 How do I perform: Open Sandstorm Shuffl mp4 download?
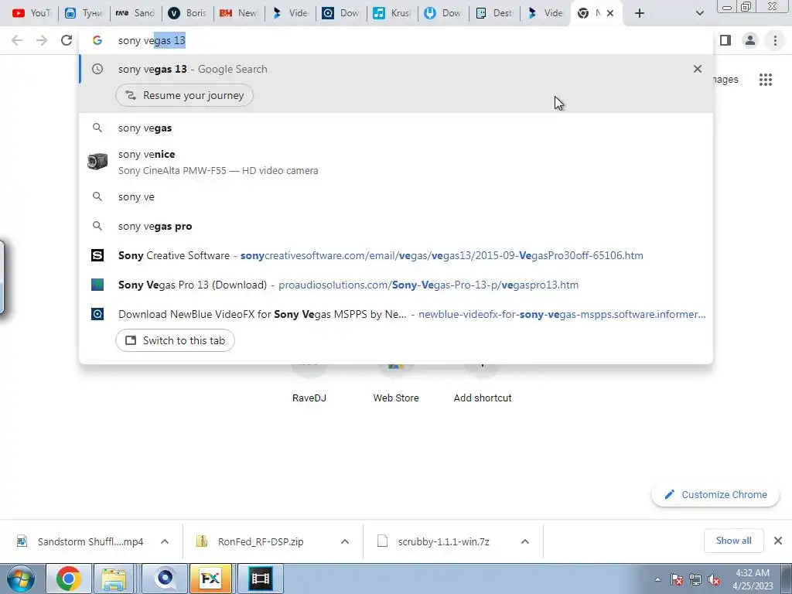click(x=80, y=541)
